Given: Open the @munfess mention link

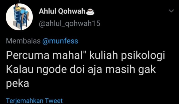Looking at the screenshot, I should [x=60, y=41].
